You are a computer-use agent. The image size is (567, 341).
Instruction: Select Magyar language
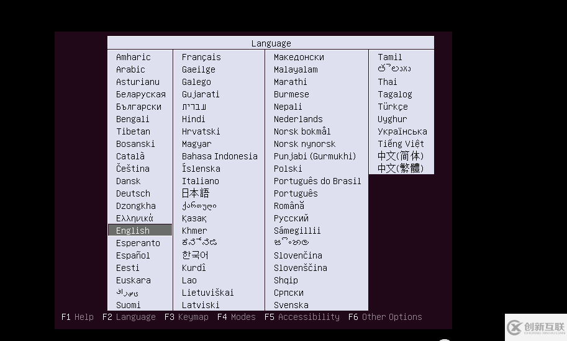coord(196,144)
